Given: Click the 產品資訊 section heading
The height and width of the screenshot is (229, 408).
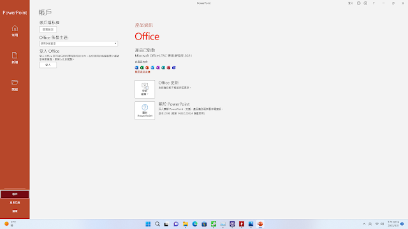Looking at the screenshot, I should [144, 25].
